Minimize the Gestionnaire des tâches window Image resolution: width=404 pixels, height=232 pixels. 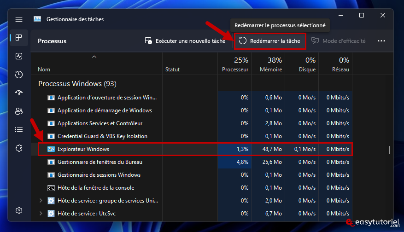click(341, 16)
